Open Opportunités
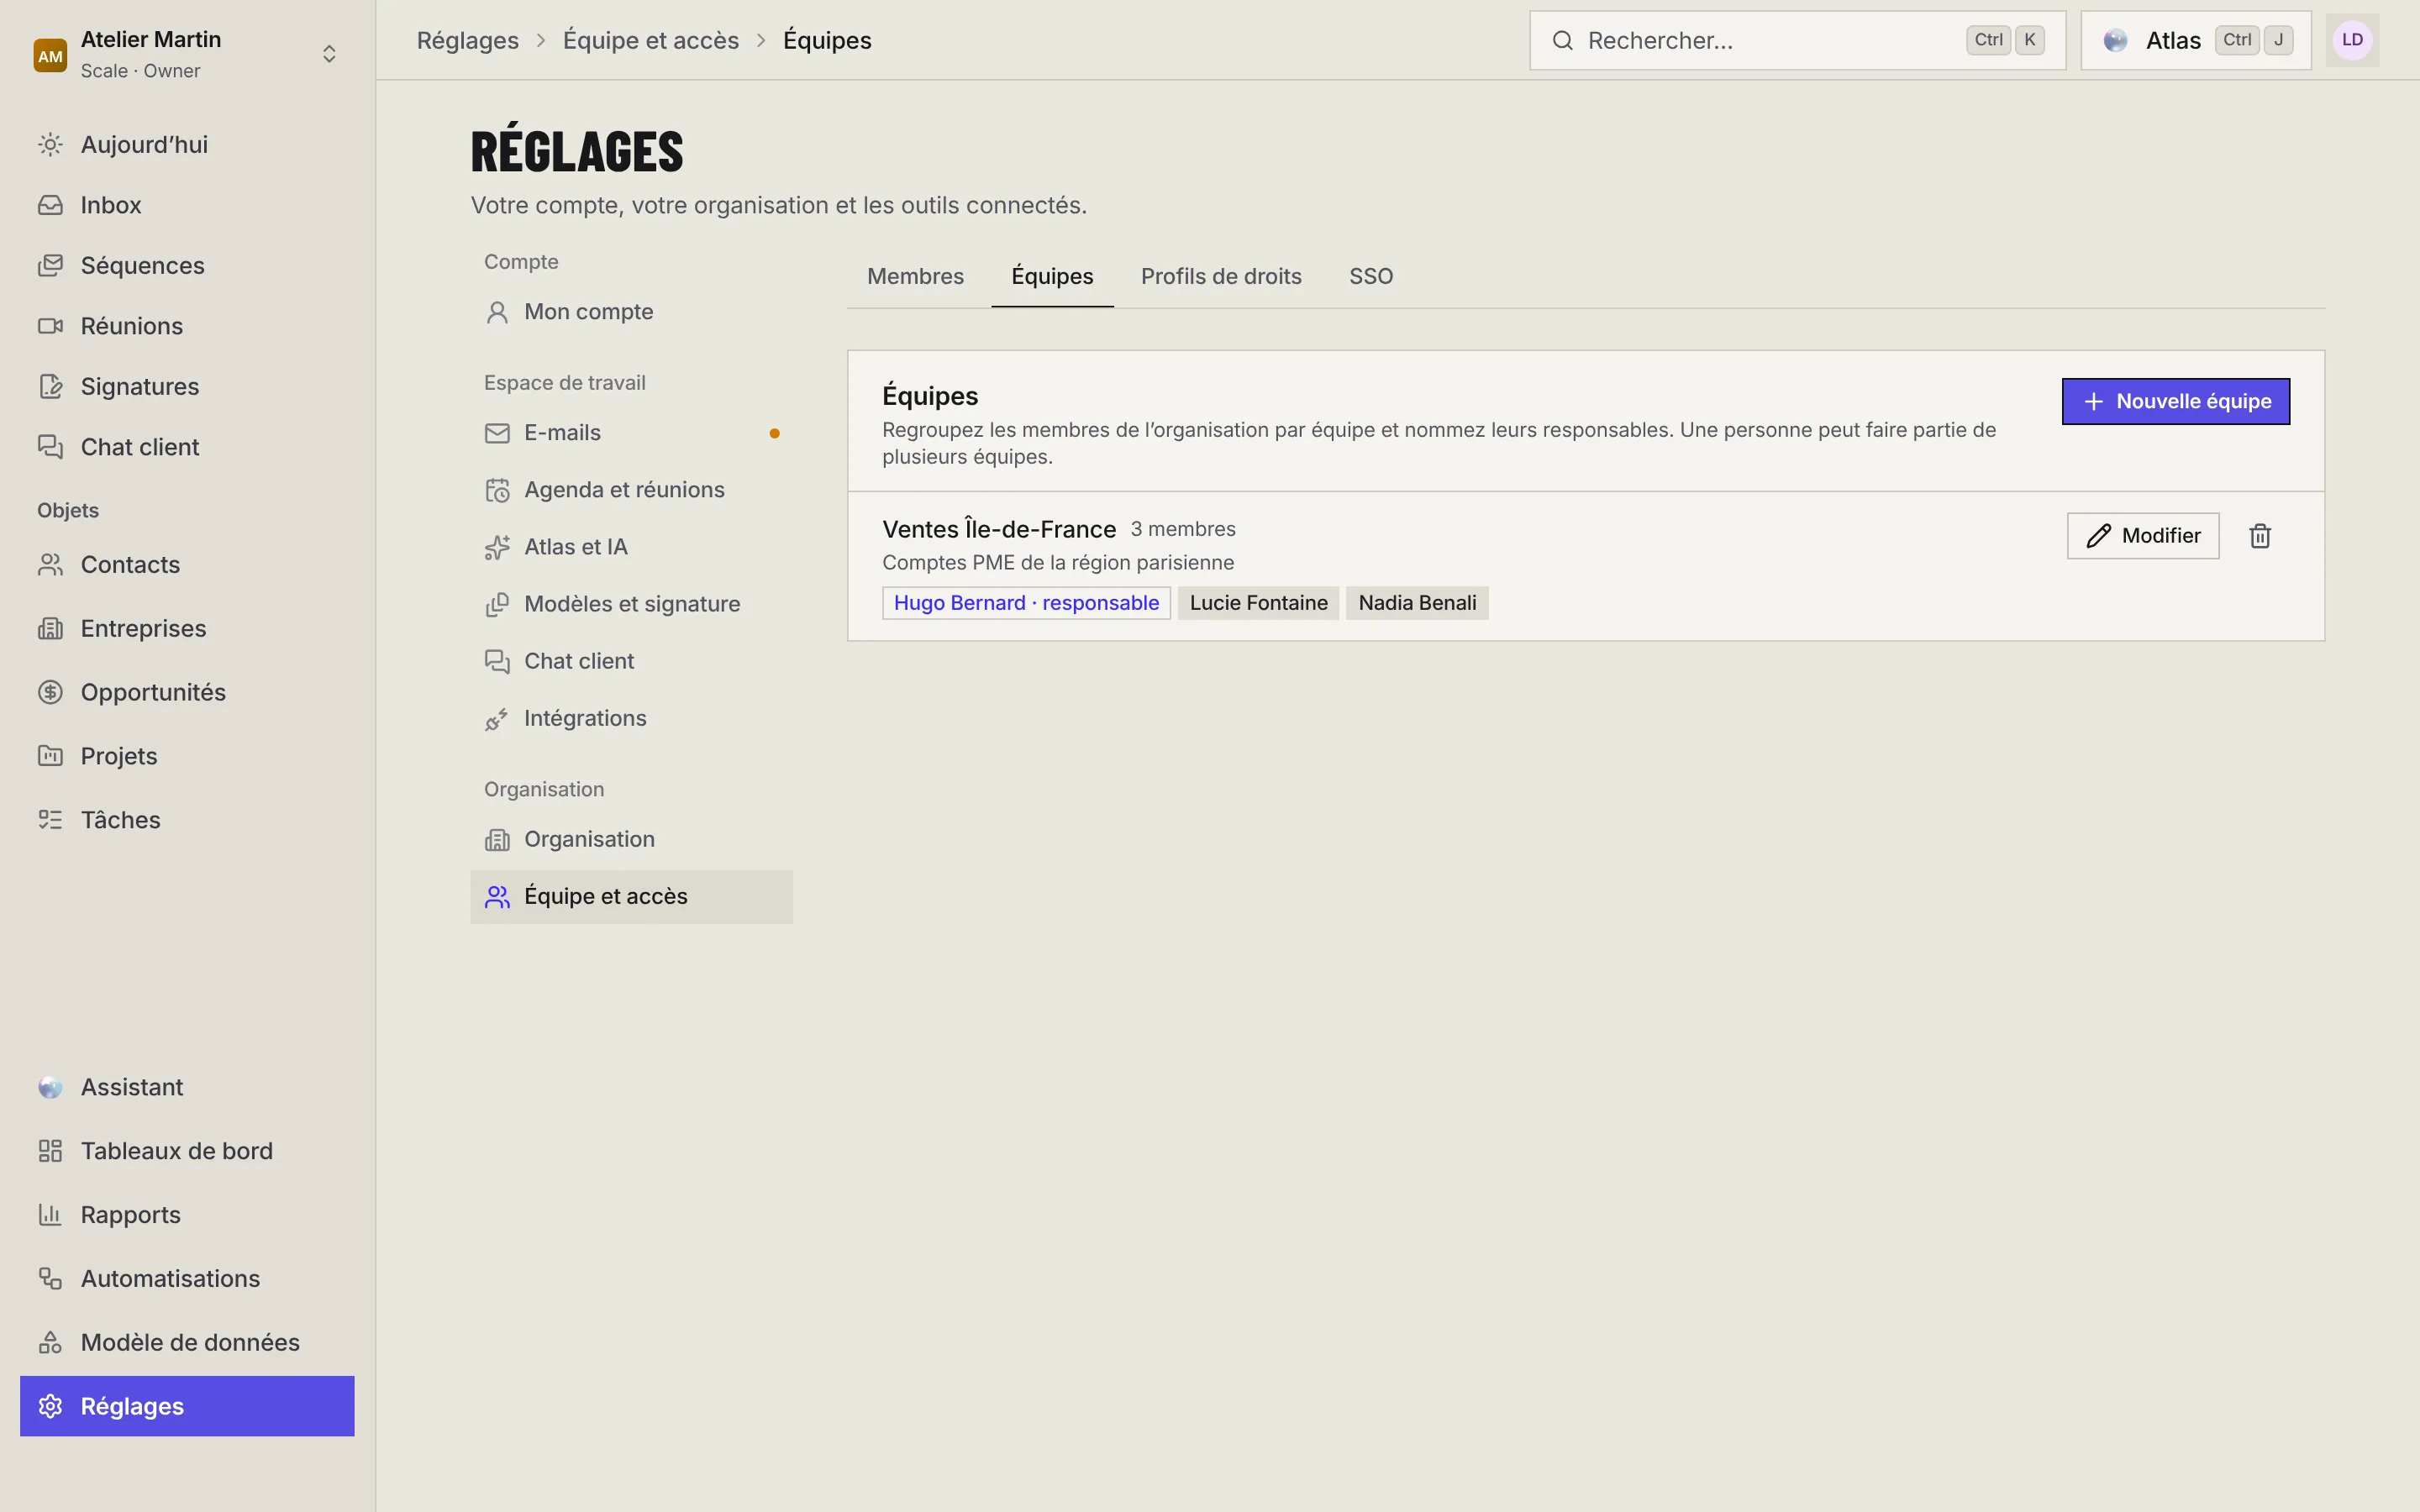 tap(187, 693)
